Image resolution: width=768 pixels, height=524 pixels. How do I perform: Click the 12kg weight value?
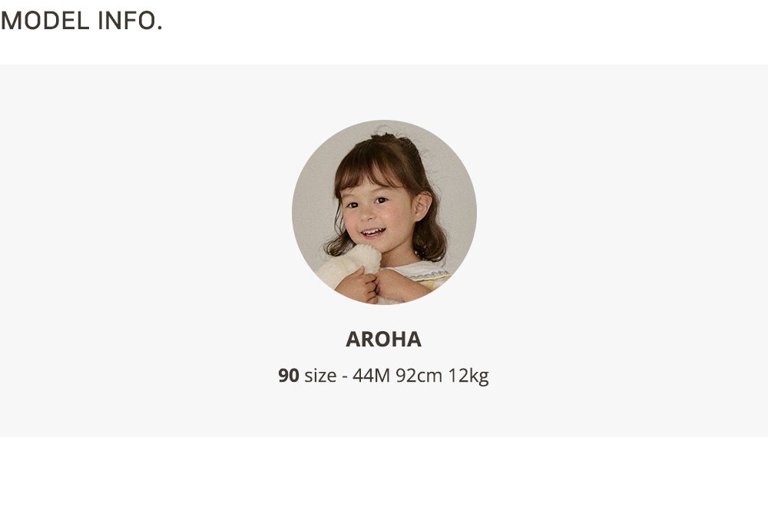pos(468,376)
